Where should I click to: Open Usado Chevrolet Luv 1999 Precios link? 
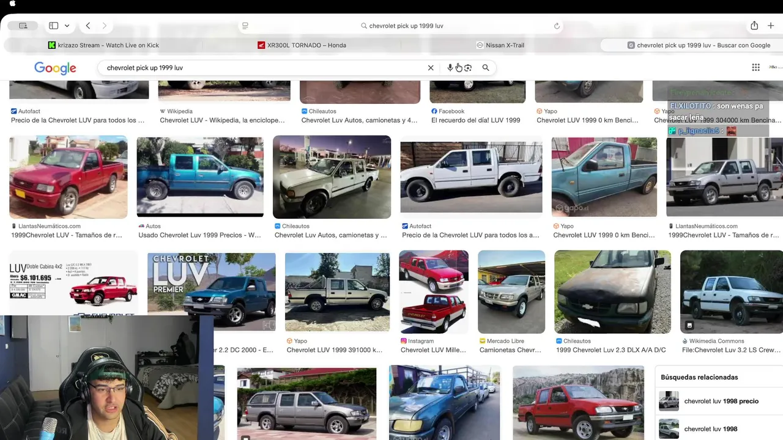(199, 235)
